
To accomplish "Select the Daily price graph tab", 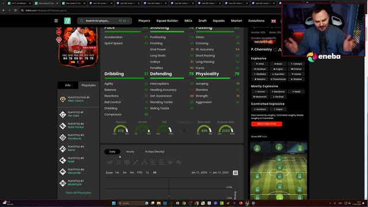I will [x=112, y=152].
